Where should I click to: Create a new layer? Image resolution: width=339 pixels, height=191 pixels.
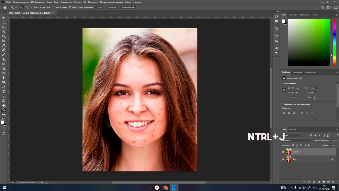click(x=329, y=182)
